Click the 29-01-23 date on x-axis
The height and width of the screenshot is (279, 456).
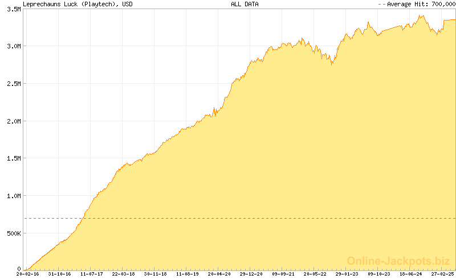coord(347,274)
